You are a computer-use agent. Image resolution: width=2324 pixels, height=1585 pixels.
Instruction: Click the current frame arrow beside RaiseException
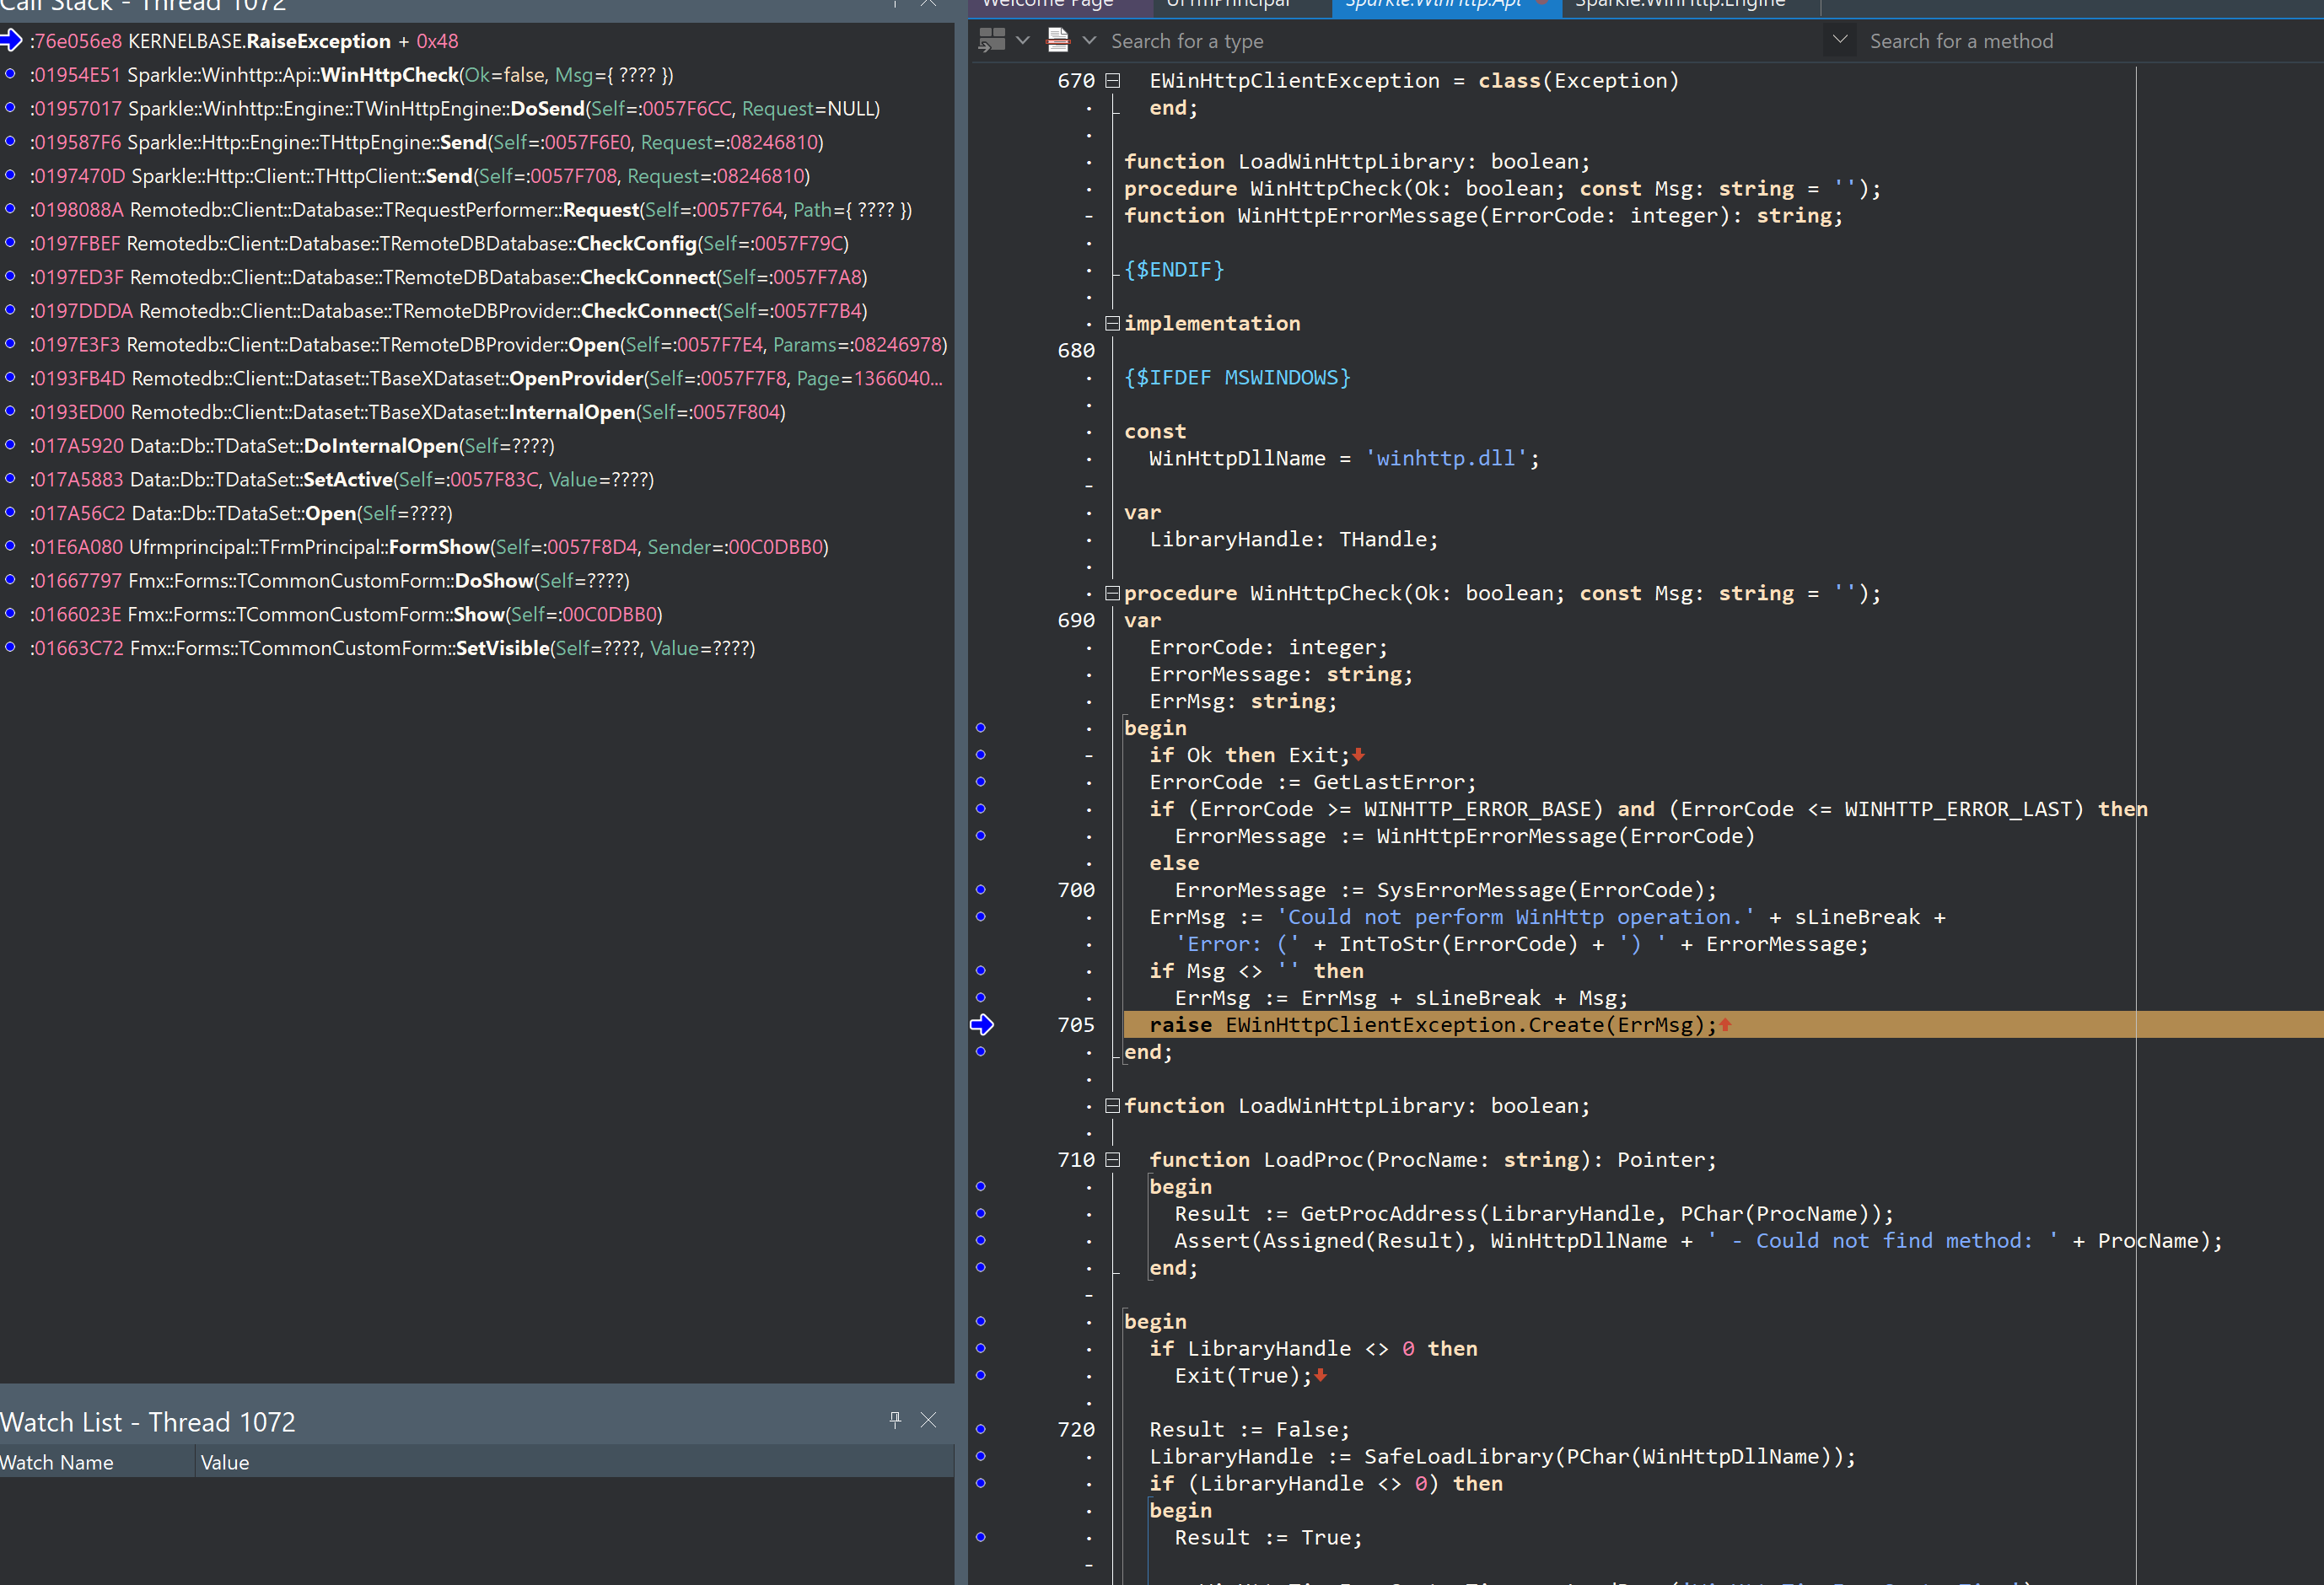[x=11, y=41]
